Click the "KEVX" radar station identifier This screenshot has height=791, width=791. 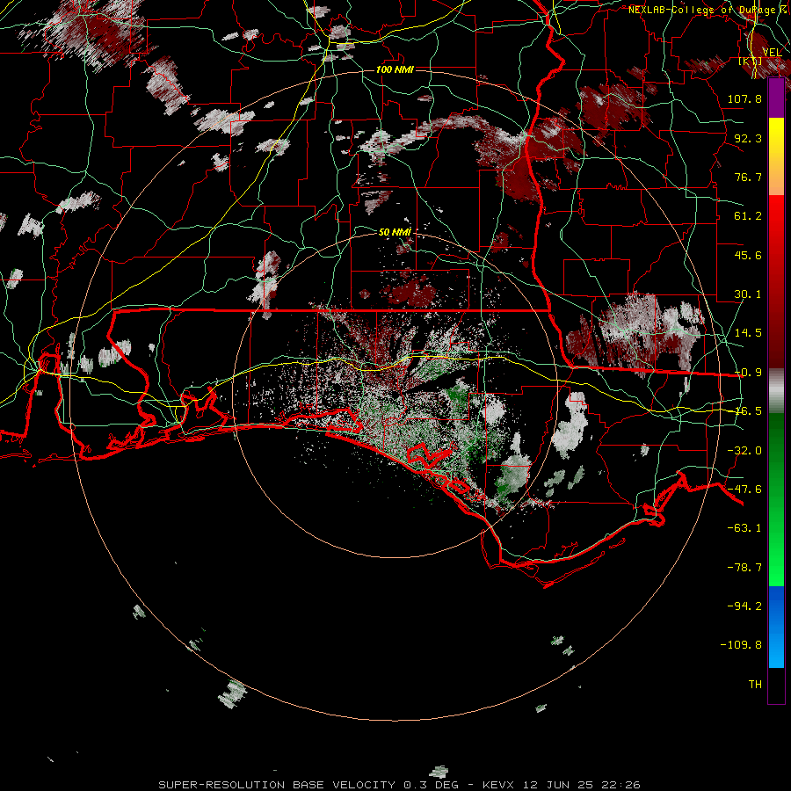(x=498, y=785)
